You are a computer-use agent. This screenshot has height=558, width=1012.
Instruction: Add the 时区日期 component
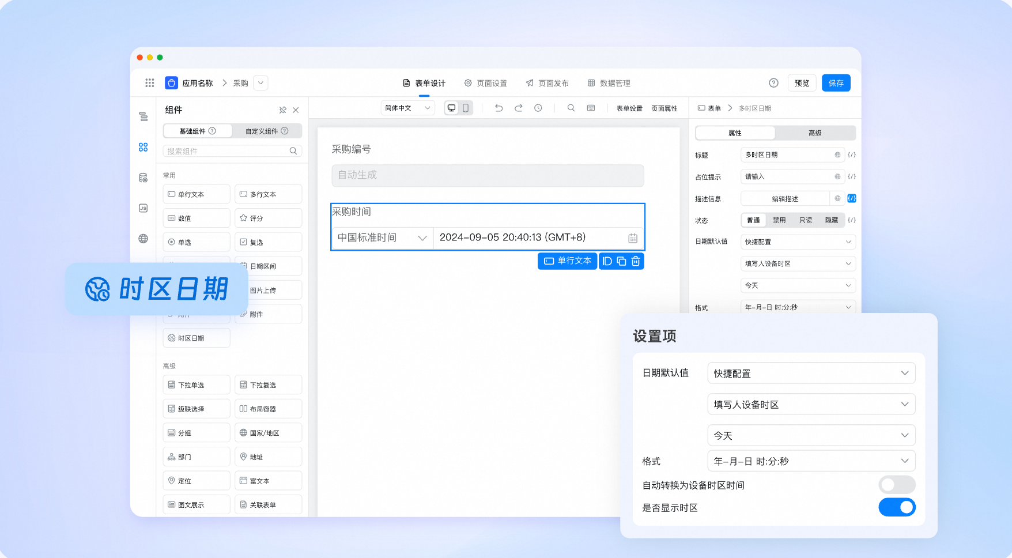tap(197, 338)
